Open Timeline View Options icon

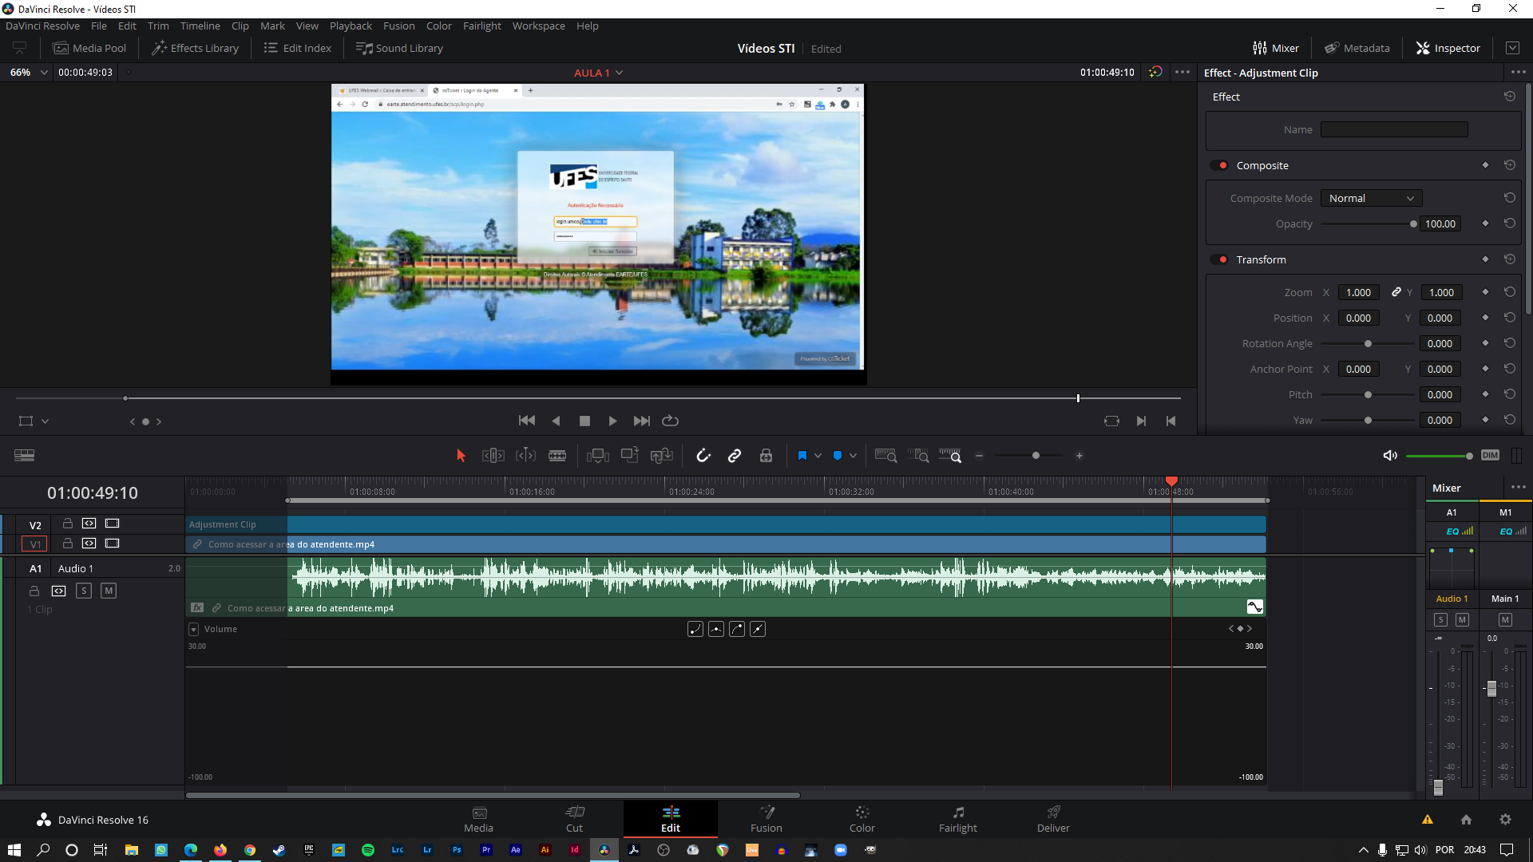[x=24, y=456]
